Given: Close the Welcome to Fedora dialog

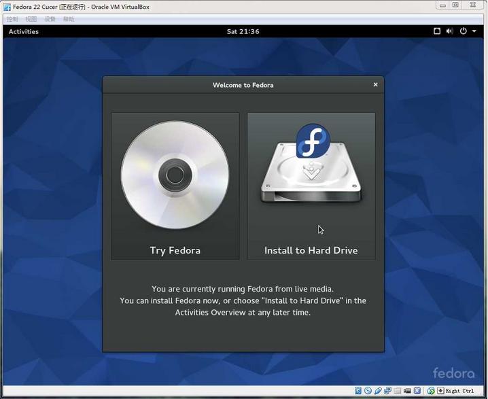Looking at the screenshot, I should point(376,85).
